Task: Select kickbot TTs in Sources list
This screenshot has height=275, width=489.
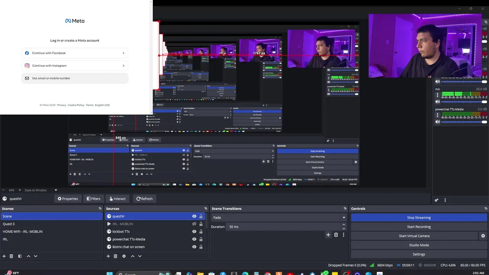Action: point(121,231)
